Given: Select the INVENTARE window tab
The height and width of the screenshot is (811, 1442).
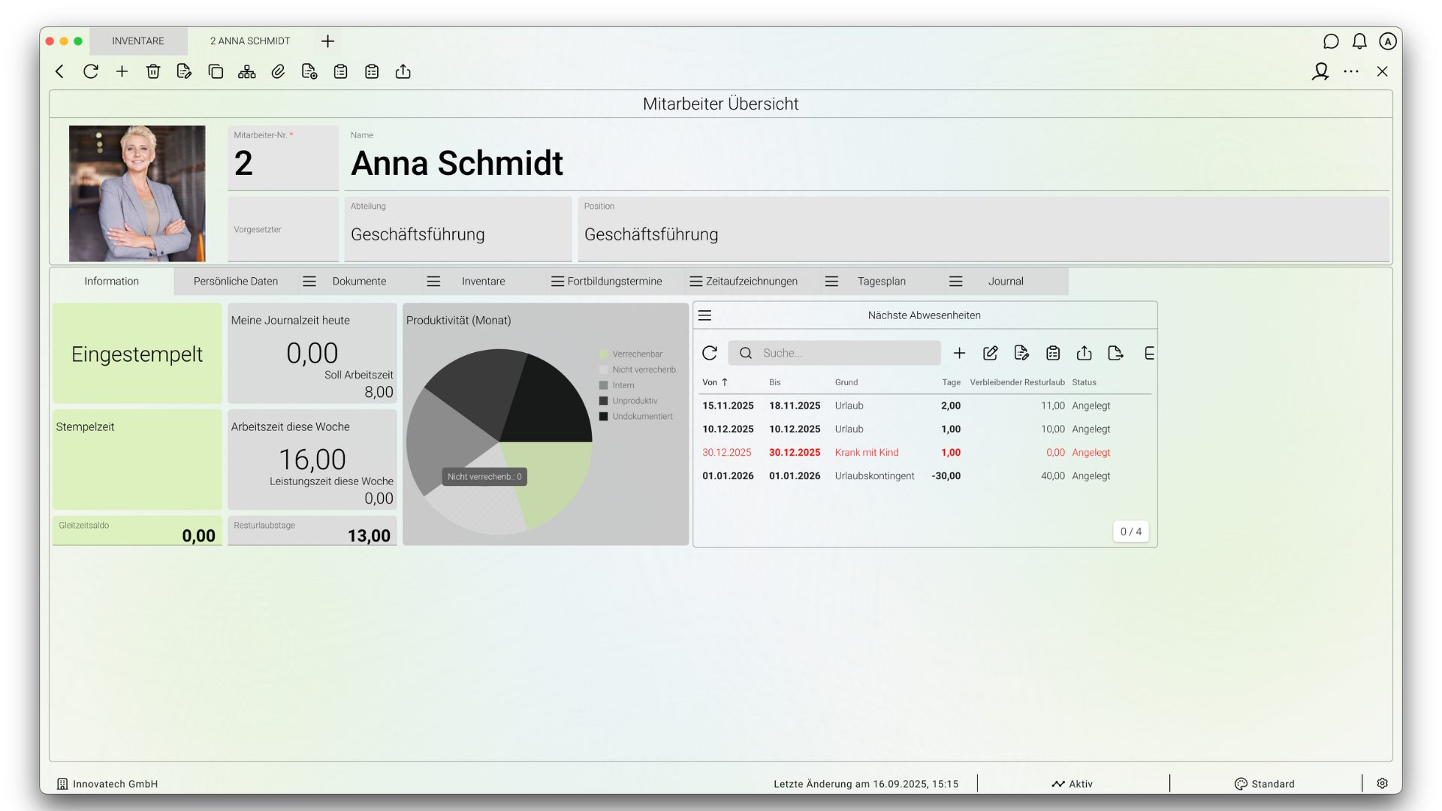Looking at the screenshot, I should pos(138,41).
